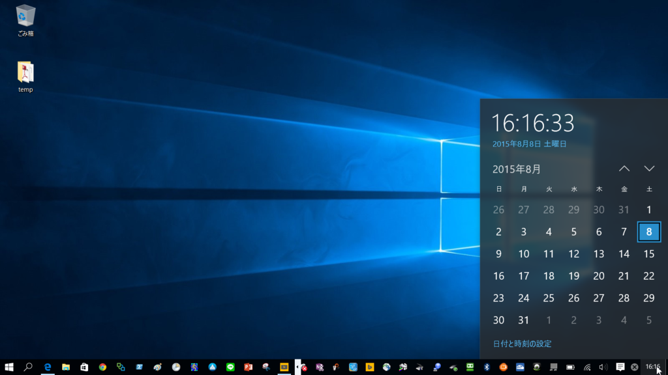Open the PowerShell taskbar icon
668x375 pixels.
[x=140, y=367]
